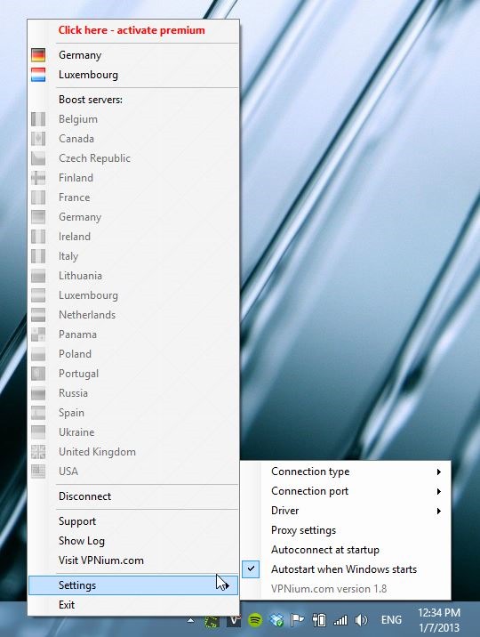Click the Canada flag icon
Screen dimensions: 480x637
[x=38, y=139]
